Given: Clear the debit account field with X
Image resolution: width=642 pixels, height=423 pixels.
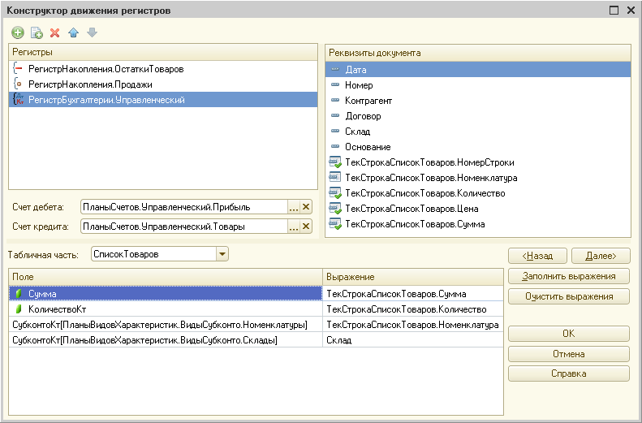Looking at the screenshot, I should tap(306, 207).
